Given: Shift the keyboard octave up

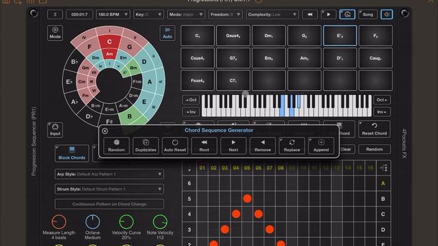Looking at the screenshot, I should 382,100.
